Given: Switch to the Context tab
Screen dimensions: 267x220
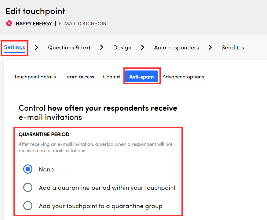Looking at the screenshot, I should 112,77.
